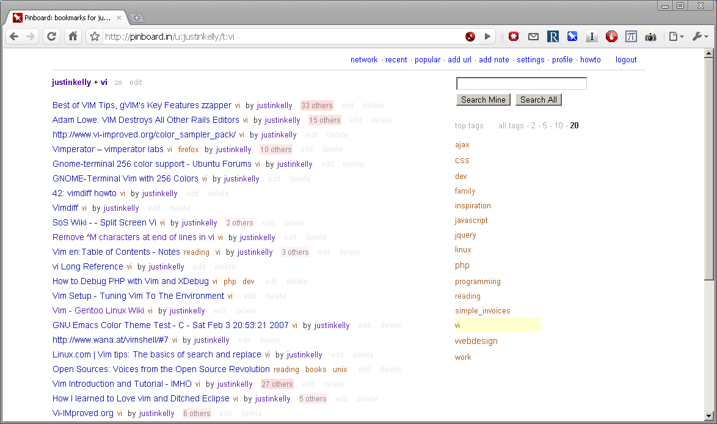Viewport: 717px width, 424px height.
Task: Filter top tags by minimum 2
Action: (x=533, y=125)
